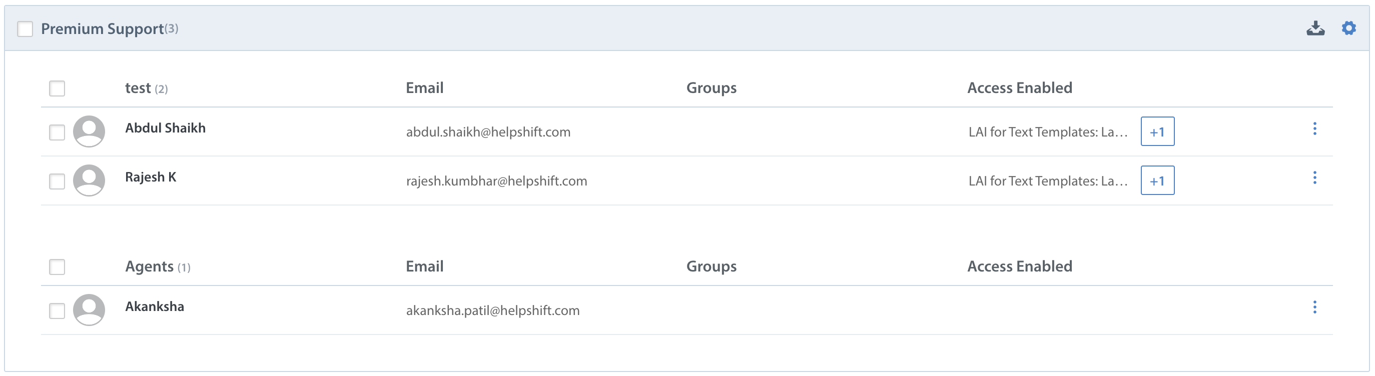Click the Abdul Shaikh name link
The image size is (1375, 376).
(x=166, y=128)
